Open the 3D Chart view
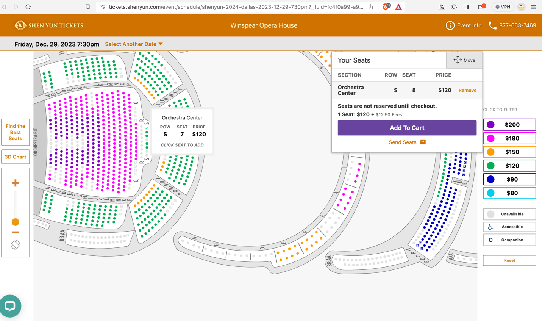The height and width of the screenshot is (321, 542). click(16, 157)
